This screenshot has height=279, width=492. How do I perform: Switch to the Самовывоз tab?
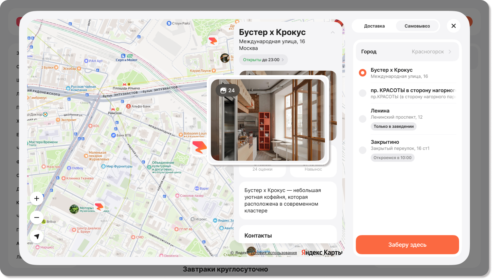coord(417,26)
